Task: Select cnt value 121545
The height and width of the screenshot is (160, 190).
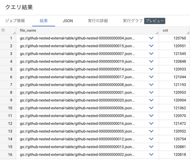Action: click(x=180, y=54)
